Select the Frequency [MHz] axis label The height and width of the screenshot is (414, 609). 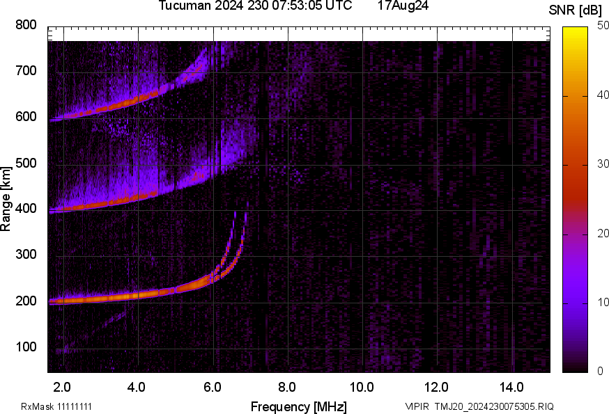pos(298,406)
